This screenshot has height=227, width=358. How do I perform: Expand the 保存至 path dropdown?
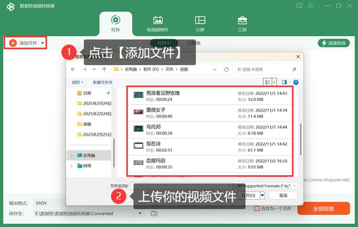pos(140,213)
